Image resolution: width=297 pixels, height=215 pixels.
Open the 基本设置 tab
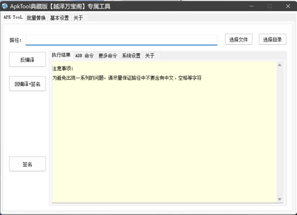(x=59, y=18)
